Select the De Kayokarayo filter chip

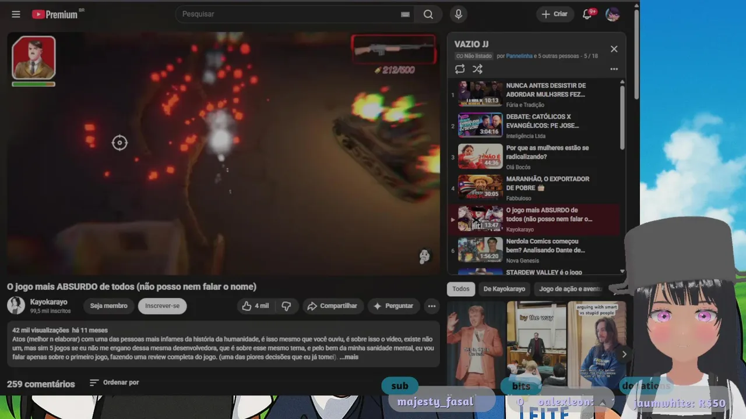[504, 289]
